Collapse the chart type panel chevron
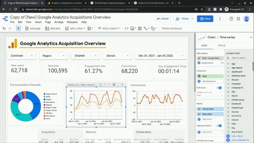Screen dimensions: 254x143 pos(251,37)
